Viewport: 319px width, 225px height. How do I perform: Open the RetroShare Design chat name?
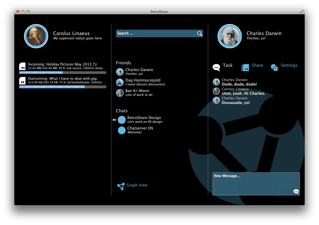pyautogui.click(x=144, y=118)
